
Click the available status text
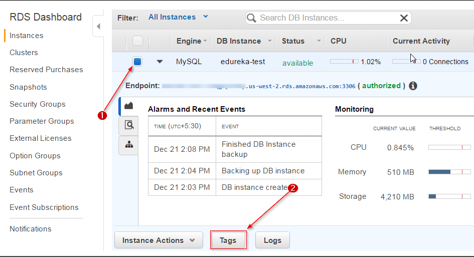tap(298, 63)
